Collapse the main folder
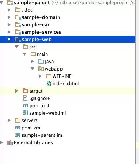The image size is (139, 164). tap(25, 54)
